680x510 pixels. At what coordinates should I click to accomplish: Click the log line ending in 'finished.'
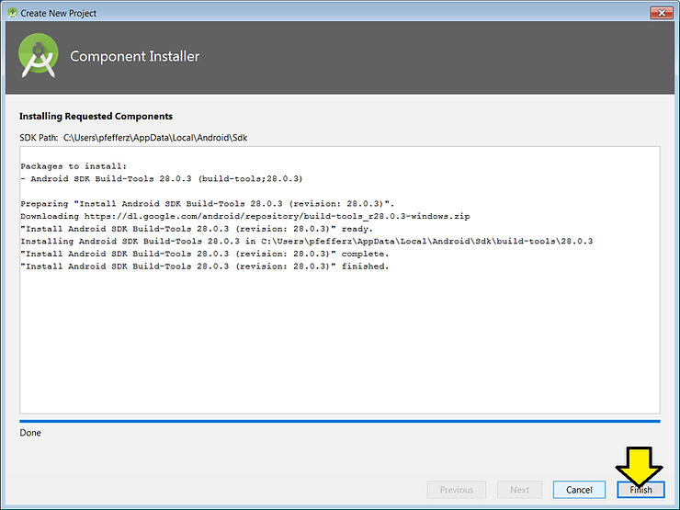[205, 266]
